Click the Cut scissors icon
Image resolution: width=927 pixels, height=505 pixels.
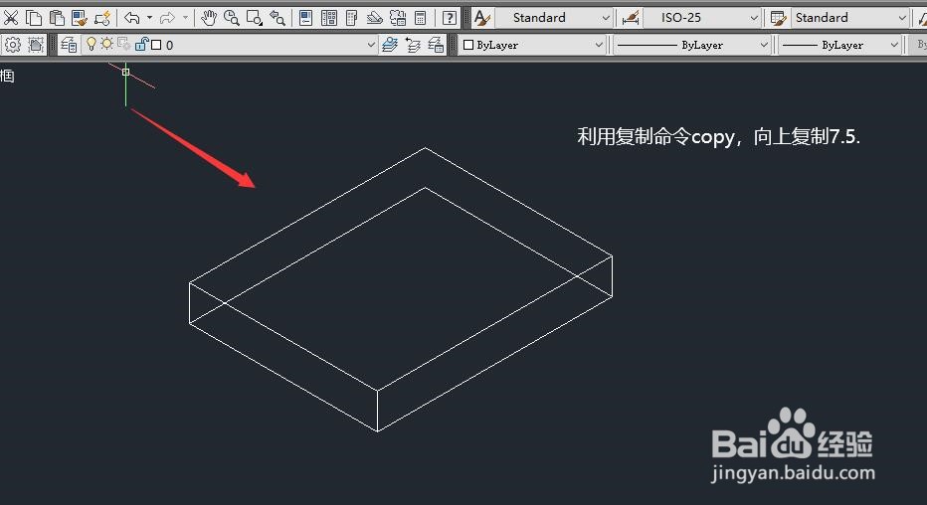(11, 18)
